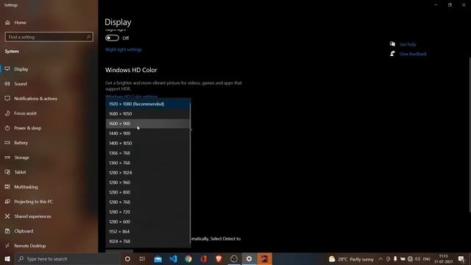Image resolution: width=471 pixels, height=265 pixels.
Task: Click the Settings page vertical scrollbar
Action: pyautogui.click(x=470, y=135)
